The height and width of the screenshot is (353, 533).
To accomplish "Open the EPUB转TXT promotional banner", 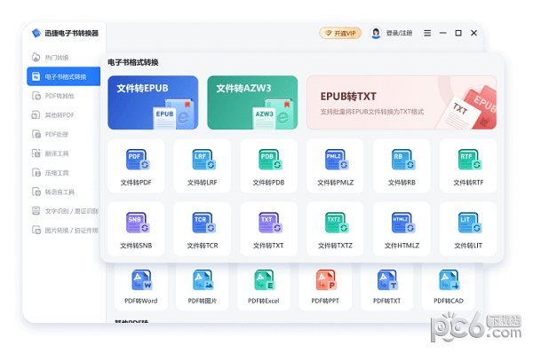I will pyautogui.click(x=402, y=103).
